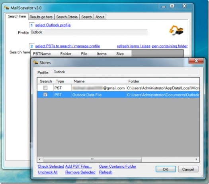Click the right scroll arrow in Stores list
The height and width of the screenshot is (184, 209).
click(196, 159)
